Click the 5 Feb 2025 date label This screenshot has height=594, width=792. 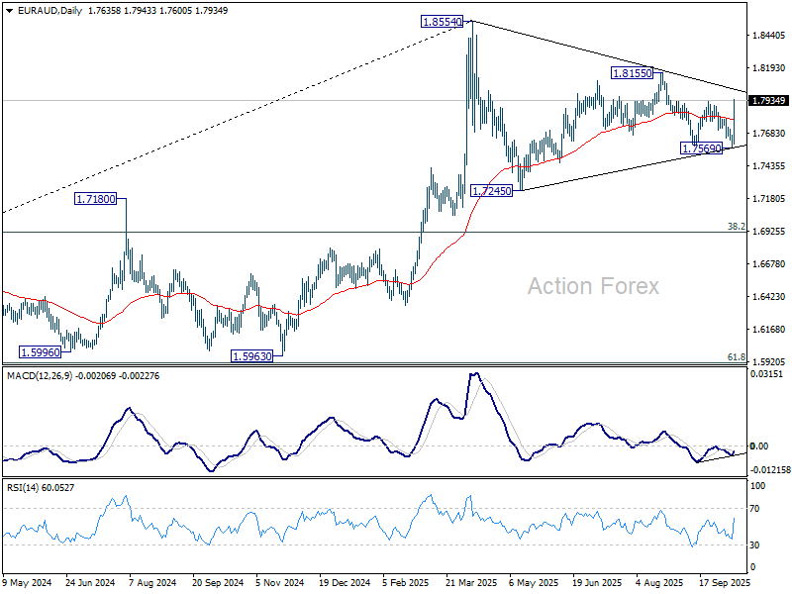pos(405,582)
